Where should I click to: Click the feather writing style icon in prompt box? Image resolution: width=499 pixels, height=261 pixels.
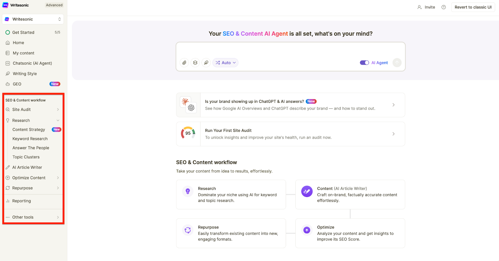pyautogui.click(x=206, y=63)
